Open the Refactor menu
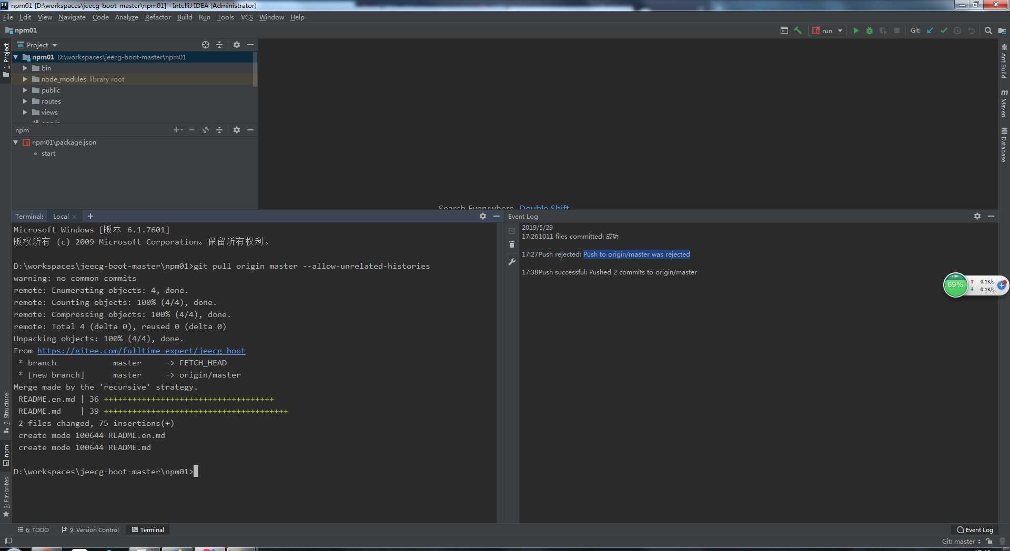 pos(158,17)
